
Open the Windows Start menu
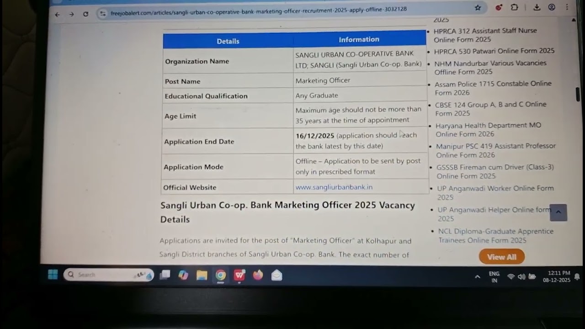click(53, 275)
